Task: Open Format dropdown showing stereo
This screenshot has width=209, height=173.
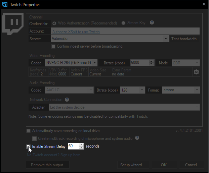Action: click(x=181, y=90)
